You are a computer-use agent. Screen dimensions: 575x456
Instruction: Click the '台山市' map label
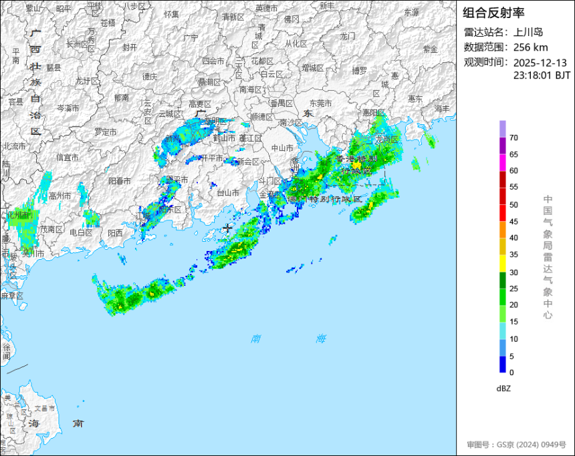coord(228,192)
